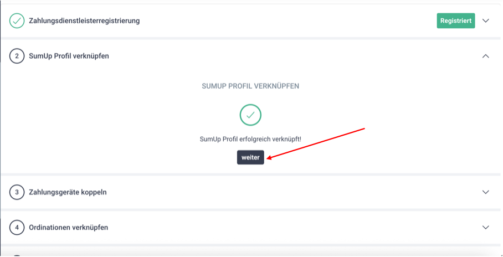503x257 pixels.
Task: Click the step 3 circle icon
Action: (x=17, y=192)
